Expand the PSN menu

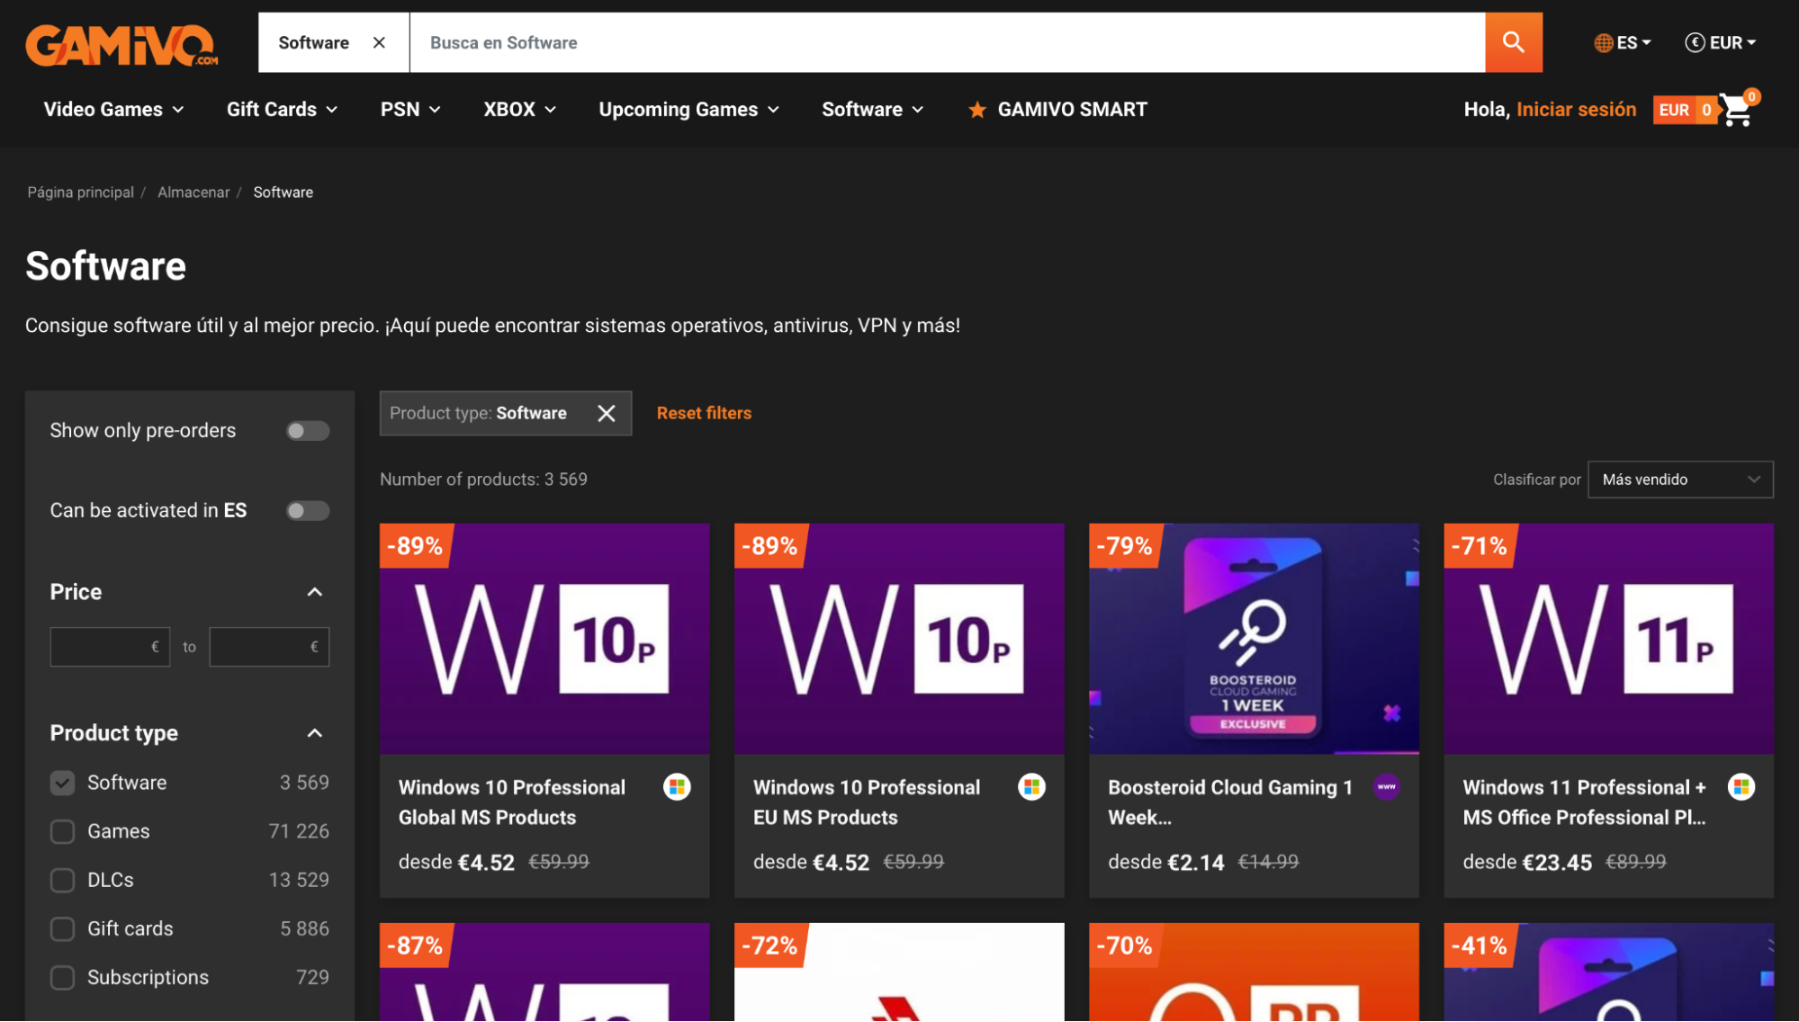410,110
